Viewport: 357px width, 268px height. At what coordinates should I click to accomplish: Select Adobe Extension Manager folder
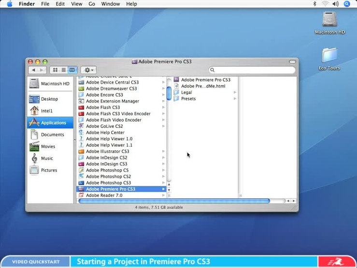coord(122,101)
